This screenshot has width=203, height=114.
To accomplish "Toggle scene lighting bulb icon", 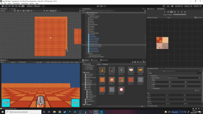I will point(18,11).
